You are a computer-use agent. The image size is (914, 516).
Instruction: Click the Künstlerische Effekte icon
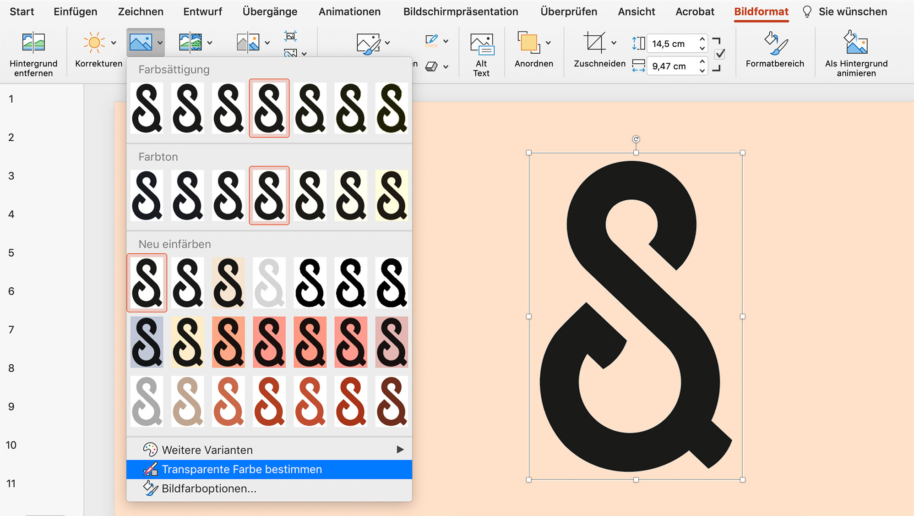click(x=190, y=43)
